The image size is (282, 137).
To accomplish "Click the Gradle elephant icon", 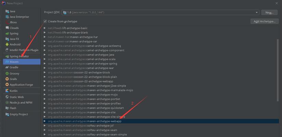I will point(7,67).
